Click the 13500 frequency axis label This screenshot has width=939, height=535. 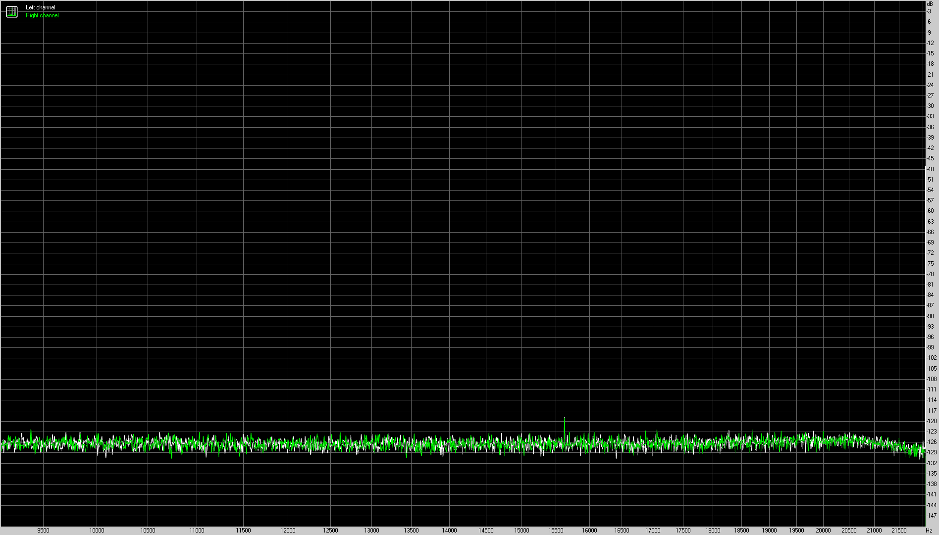point(411,531)
